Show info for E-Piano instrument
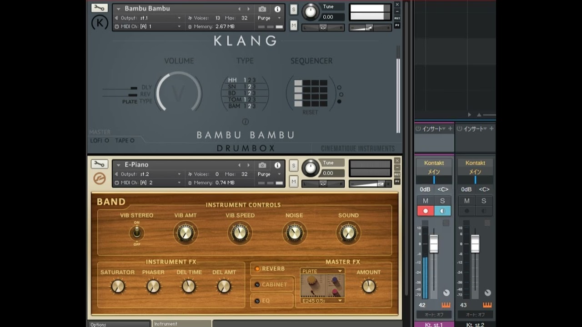 click(277, 165)
